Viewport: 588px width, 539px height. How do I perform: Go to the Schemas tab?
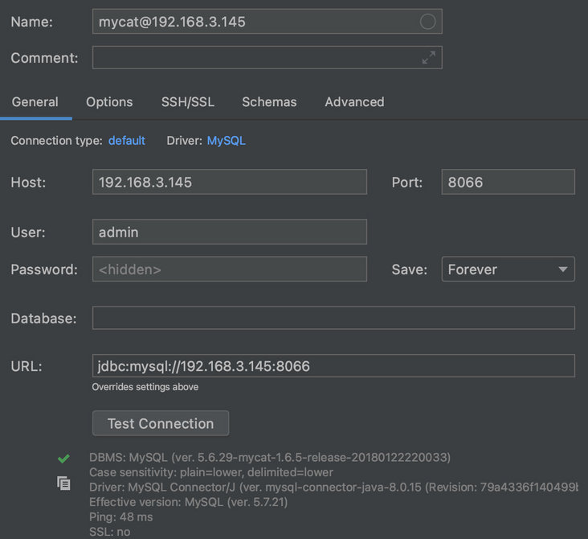[x=269, y=102]
